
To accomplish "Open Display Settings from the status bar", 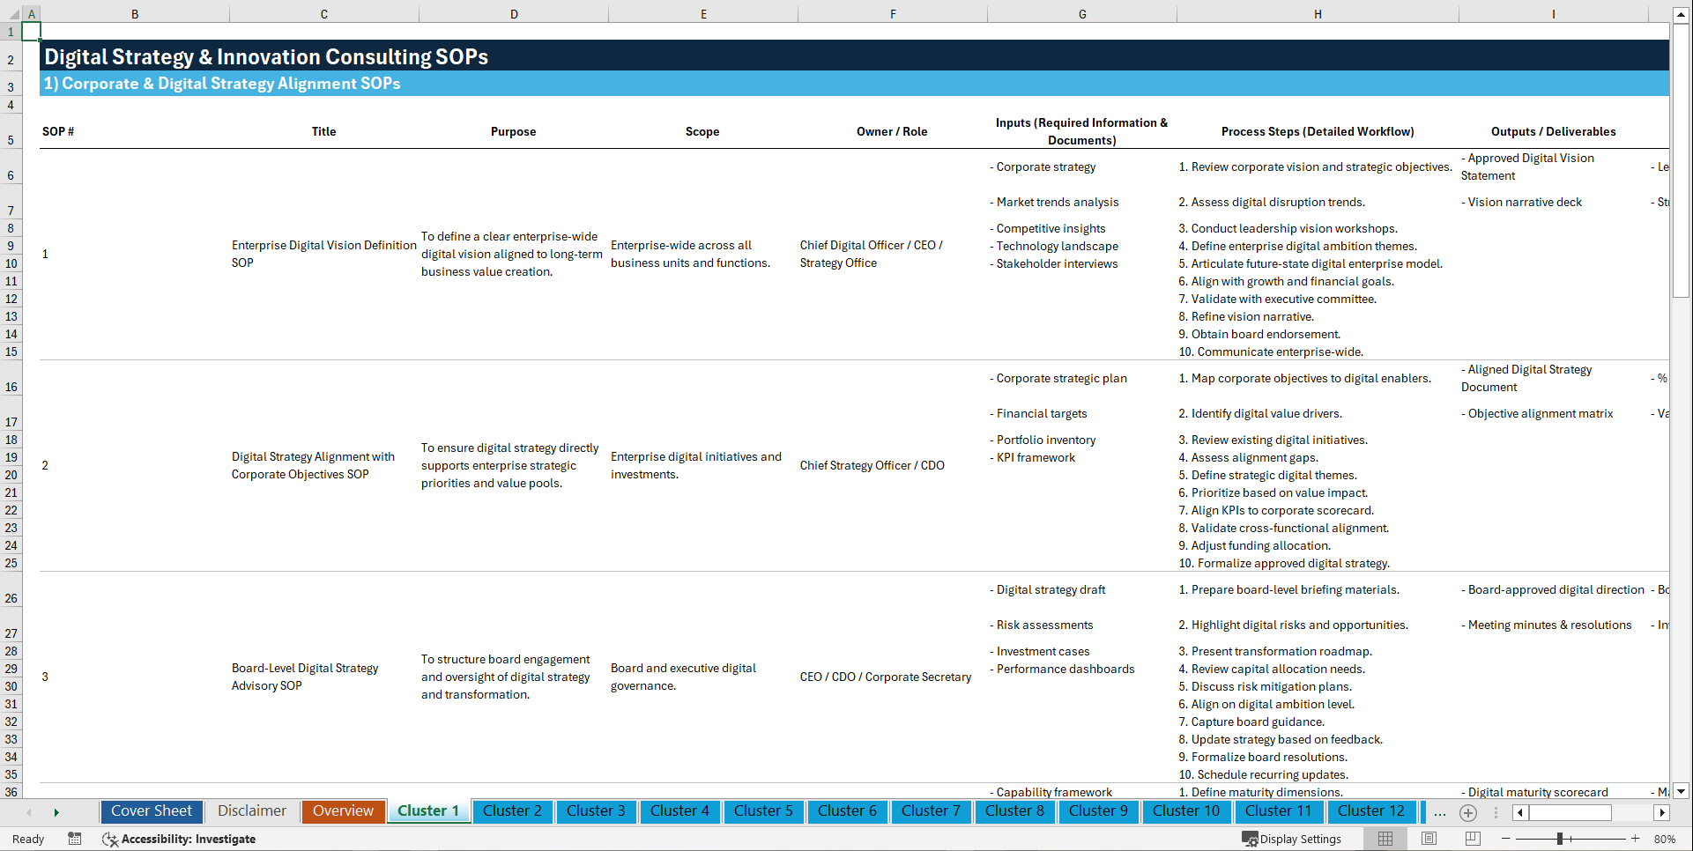I will (x=1292, y=839).
